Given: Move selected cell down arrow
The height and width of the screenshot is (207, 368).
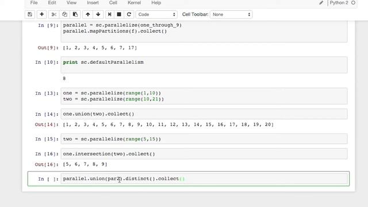Looking at the screenshot, I should [98, 14].
